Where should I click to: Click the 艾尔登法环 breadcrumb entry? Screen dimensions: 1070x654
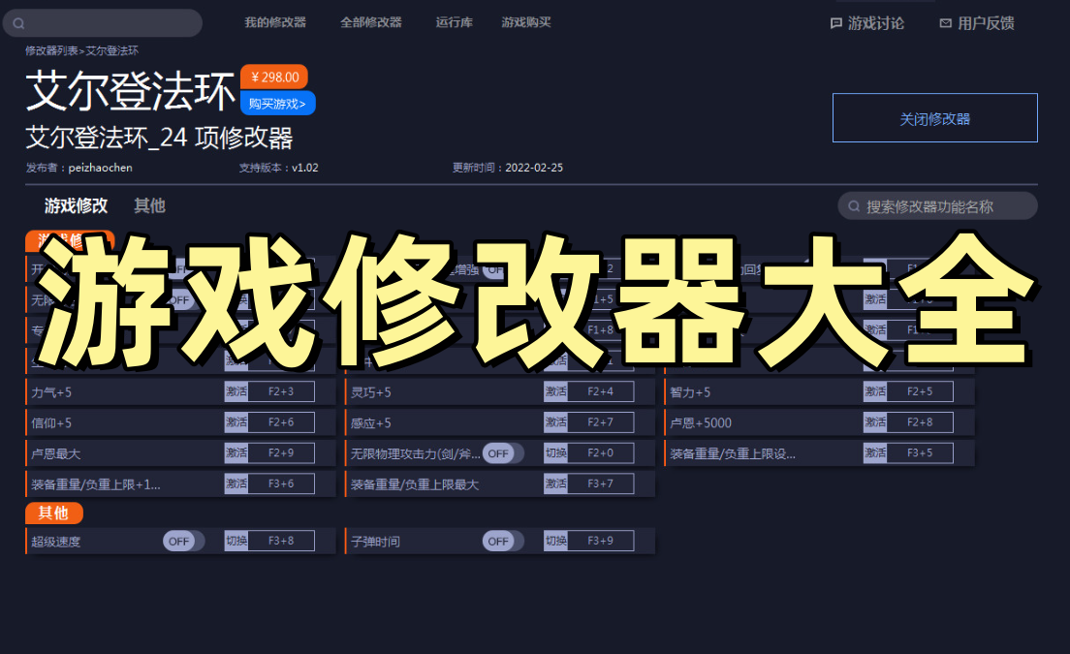[x=111, y=50]
